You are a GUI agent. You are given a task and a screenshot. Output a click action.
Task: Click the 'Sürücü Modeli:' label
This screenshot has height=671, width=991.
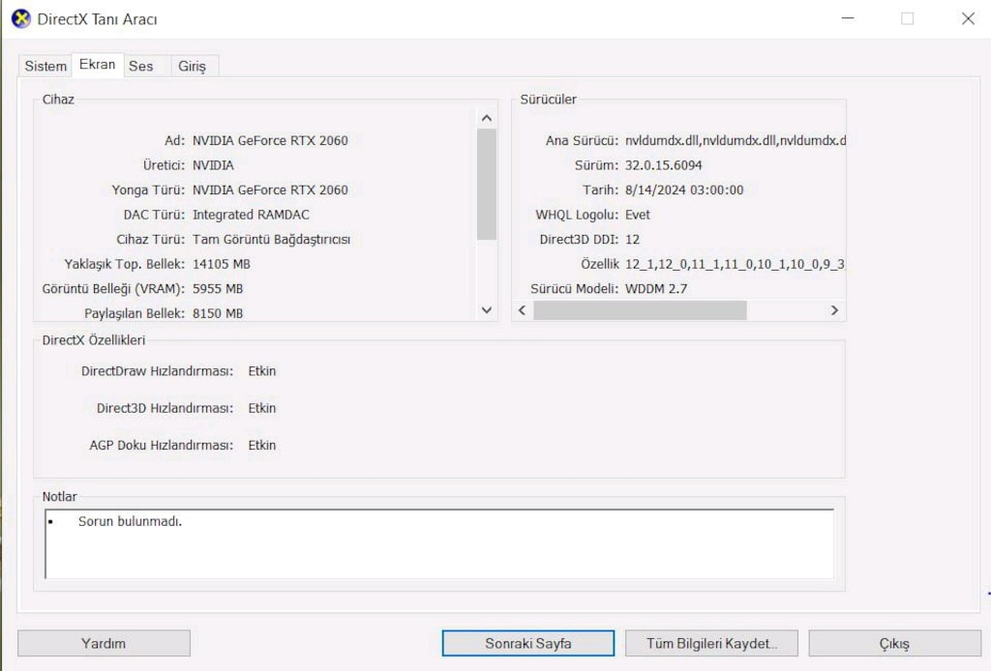point(575,288)
